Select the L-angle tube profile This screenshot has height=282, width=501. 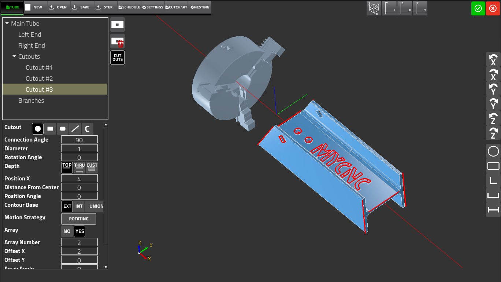point(493,180)
